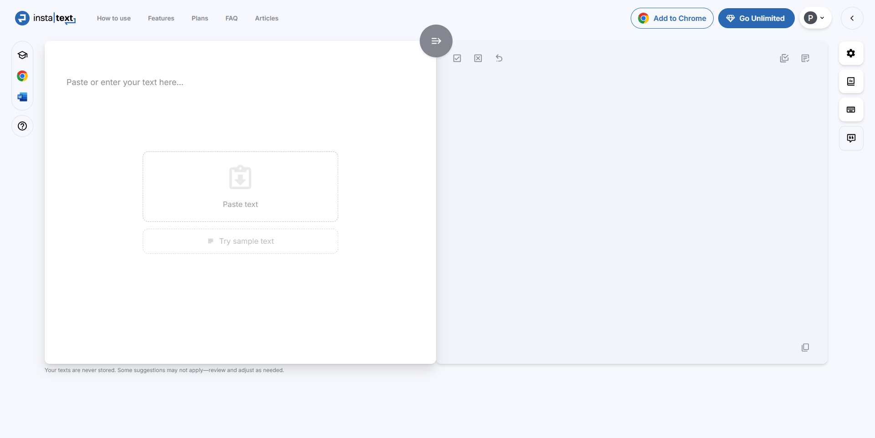Open the help question mark icon
Image resolution: width=875 pixels, height=438 pixels.
click(22, 126)
